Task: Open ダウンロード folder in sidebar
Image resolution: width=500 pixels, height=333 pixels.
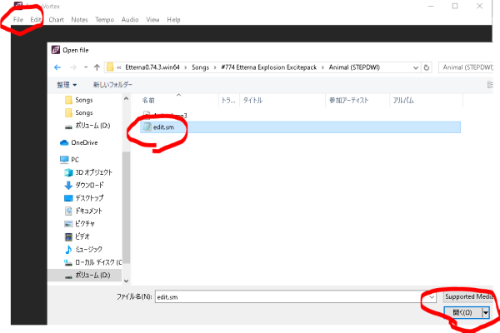Action: pos(89,185)
